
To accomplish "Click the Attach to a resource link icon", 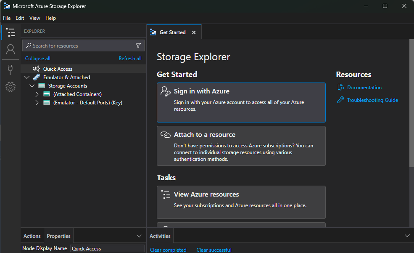I will (x=166, y=135).
